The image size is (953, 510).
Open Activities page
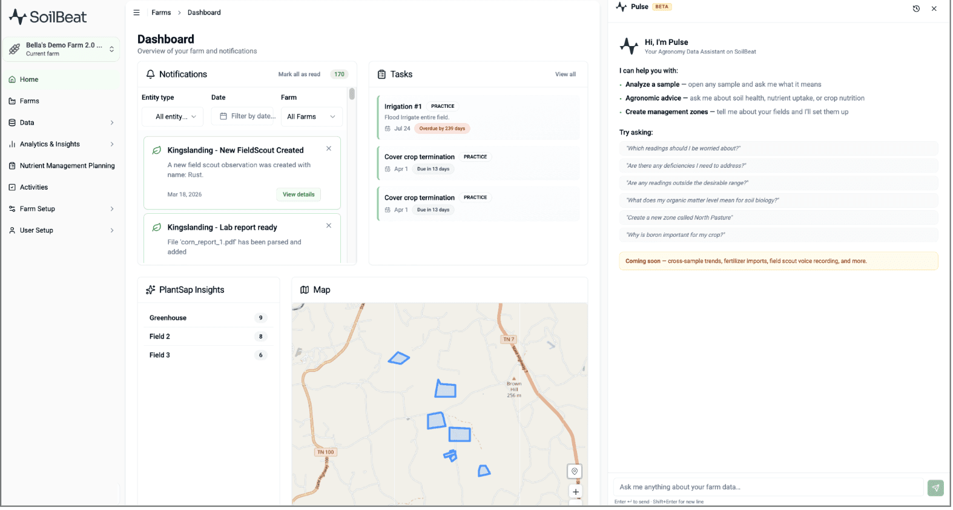61,187
